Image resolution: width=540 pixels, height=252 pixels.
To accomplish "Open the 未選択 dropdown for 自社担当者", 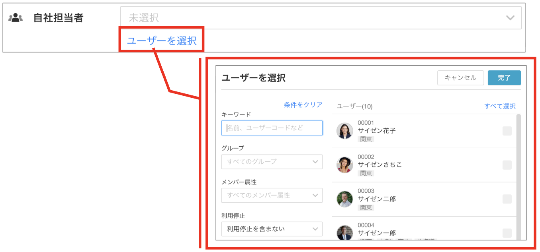I will [321, 17].
